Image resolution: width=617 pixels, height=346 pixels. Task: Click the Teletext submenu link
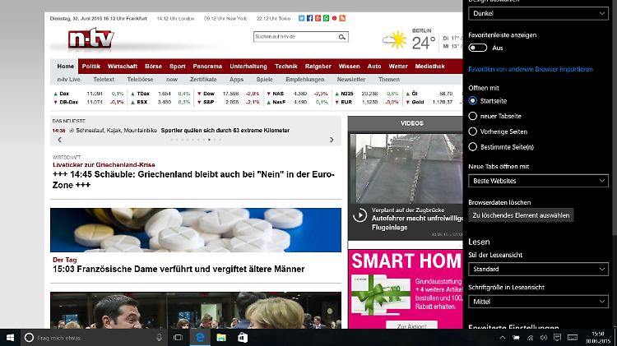tap(104, 80)
